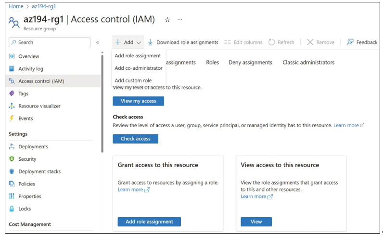
Task: Open Overview in the sidebar
Action: pos(28,56)
